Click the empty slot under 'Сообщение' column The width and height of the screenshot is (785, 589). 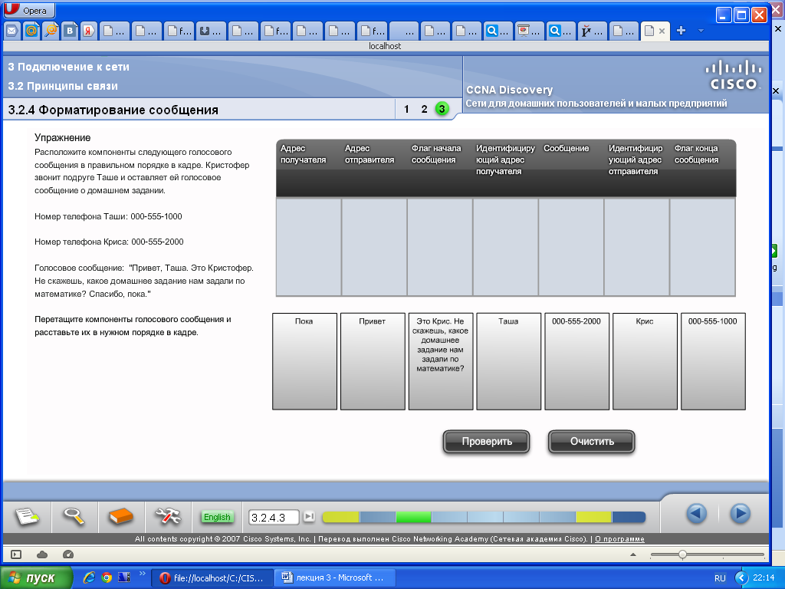[x=571, y=247]
